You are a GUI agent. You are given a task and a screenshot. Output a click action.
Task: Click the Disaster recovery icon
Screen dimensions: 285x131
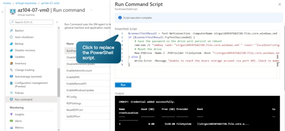click(x=11, y=50)
